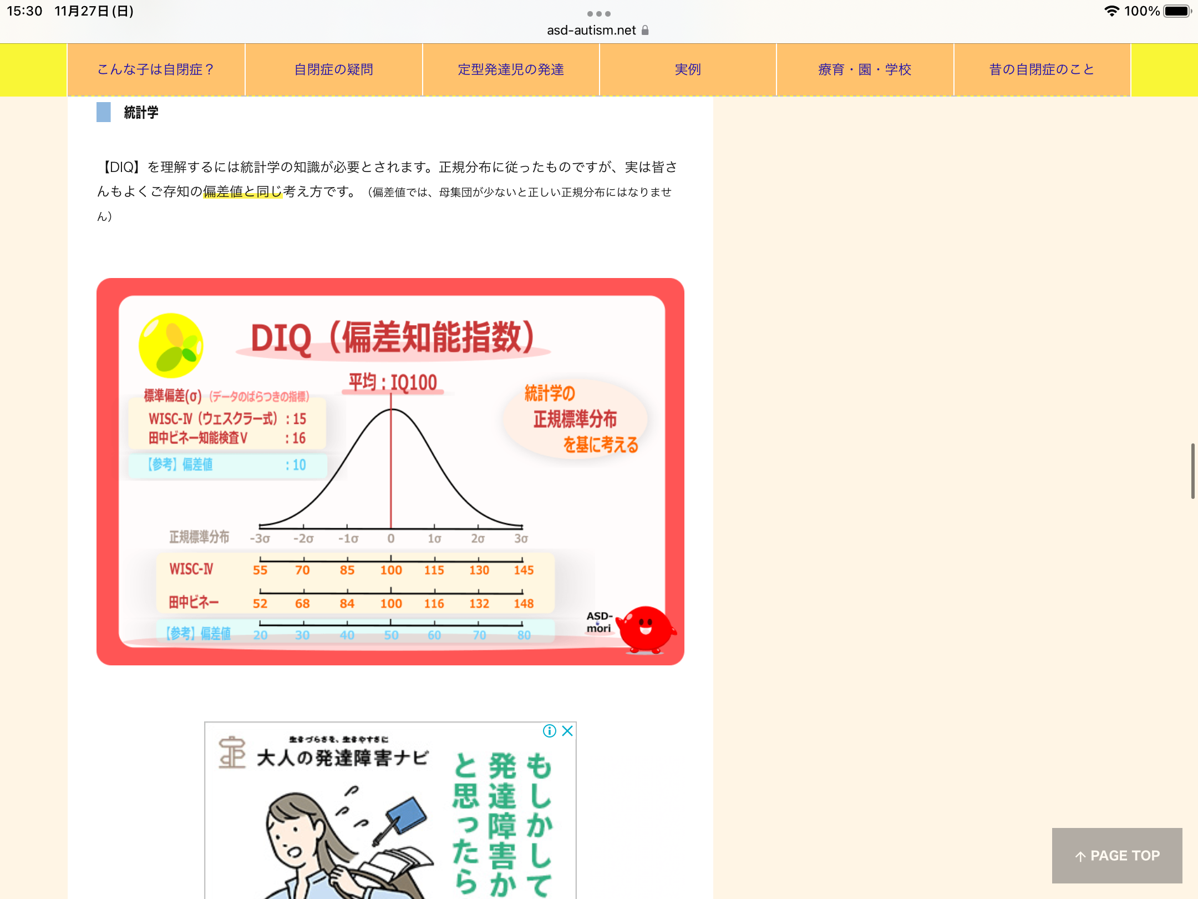Open the 自閉症の疑問 menu item
The height and width of the screenshot is (899, 1198).
[x=333, y=70]
